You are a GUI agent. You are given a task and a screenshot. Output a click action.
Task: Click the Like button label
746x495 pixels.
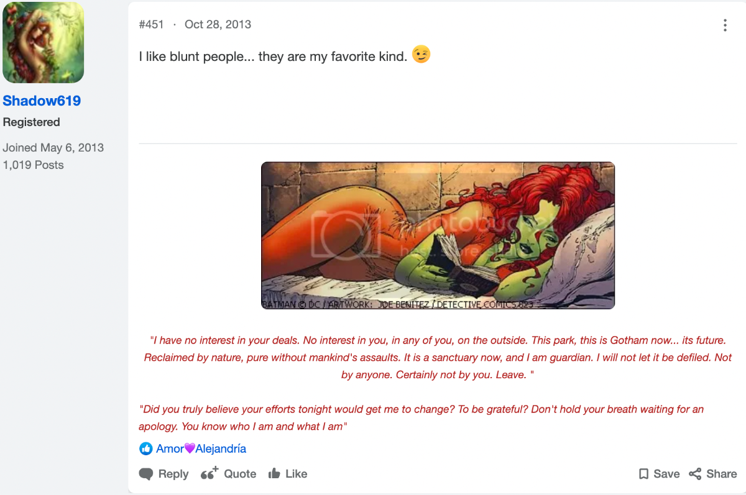tap(297, 474)
